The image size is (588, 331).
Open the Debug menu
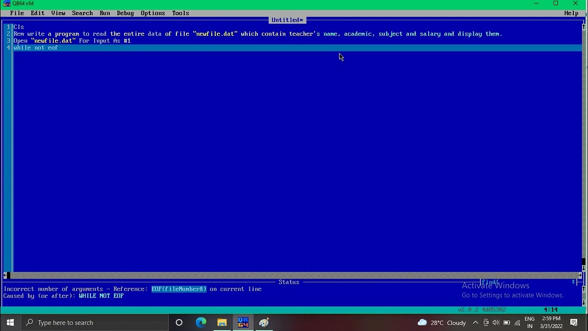(x=125, y=13)
